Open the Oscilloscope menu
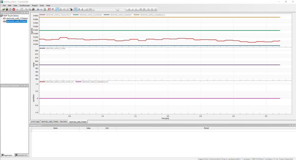Image resolution: width=296 pixels, height=160 pixels. coord(25,5)
